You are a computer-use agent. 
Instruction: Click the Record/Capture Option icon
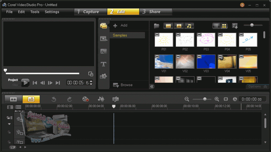[85, 99]
